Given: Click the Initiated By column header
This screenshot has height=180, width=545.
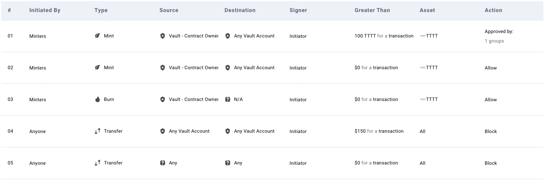Looking at the screenshot, I should click(x=45, y=10).
